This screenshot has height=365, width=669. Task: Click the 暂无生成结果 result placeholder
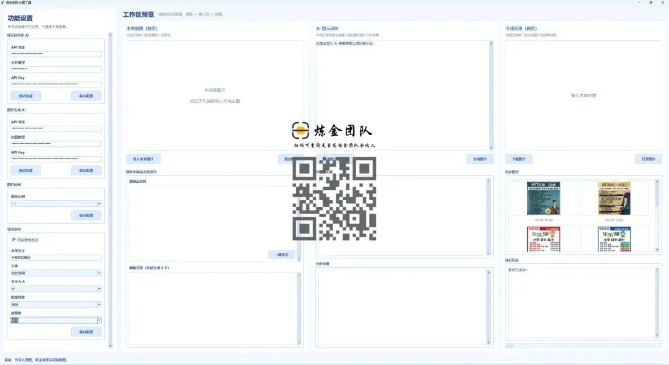584,95
